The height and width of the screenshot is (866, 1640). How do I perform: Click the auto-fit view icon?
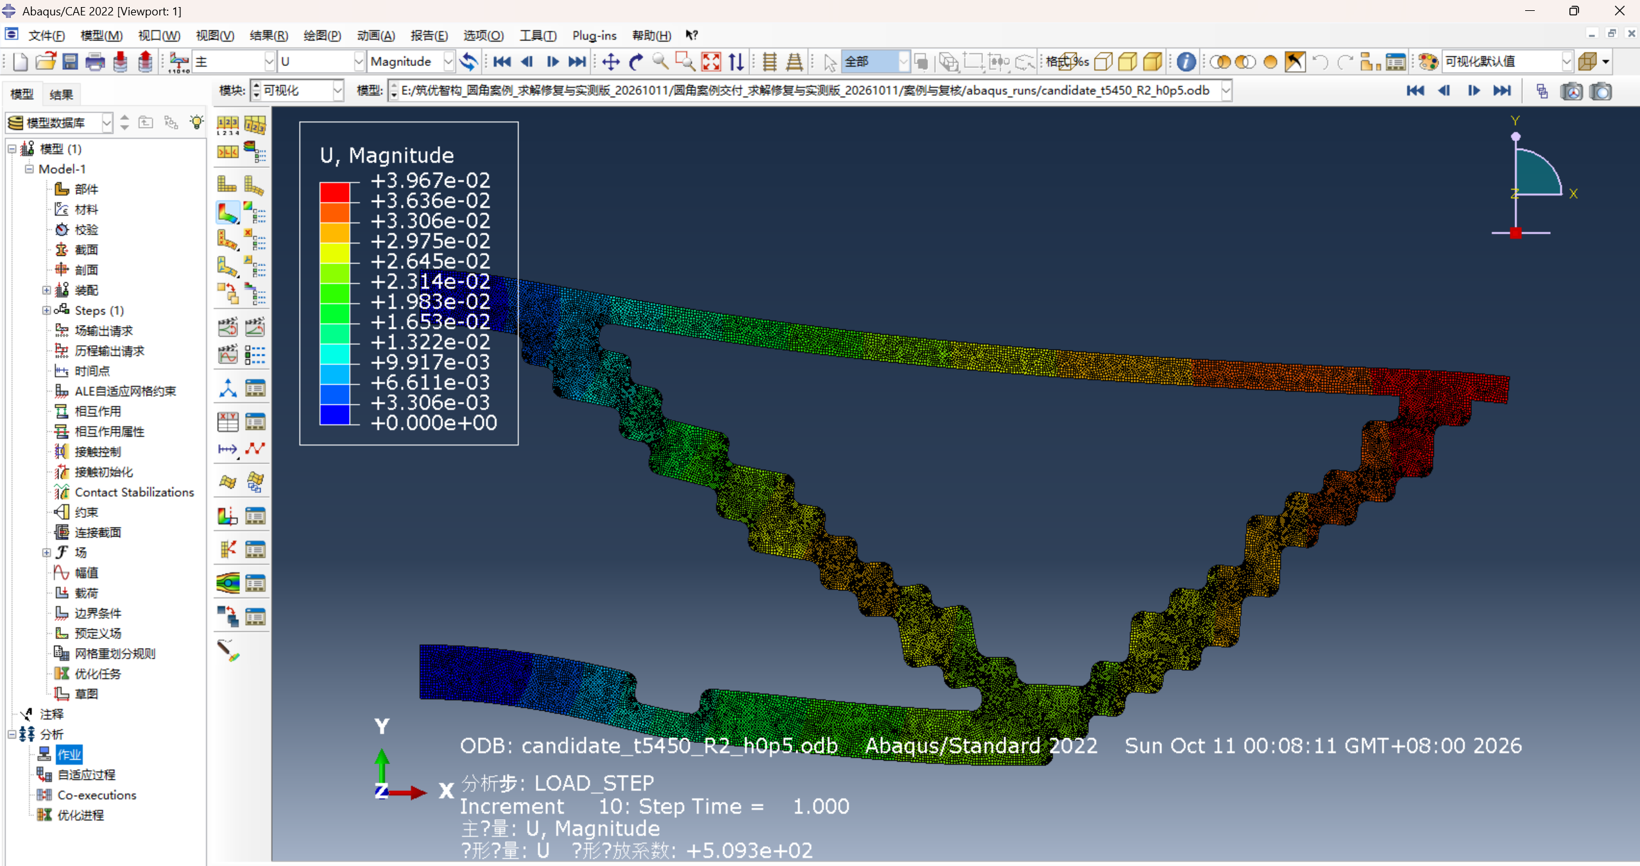pyautogui.click(x=711, y=62)
